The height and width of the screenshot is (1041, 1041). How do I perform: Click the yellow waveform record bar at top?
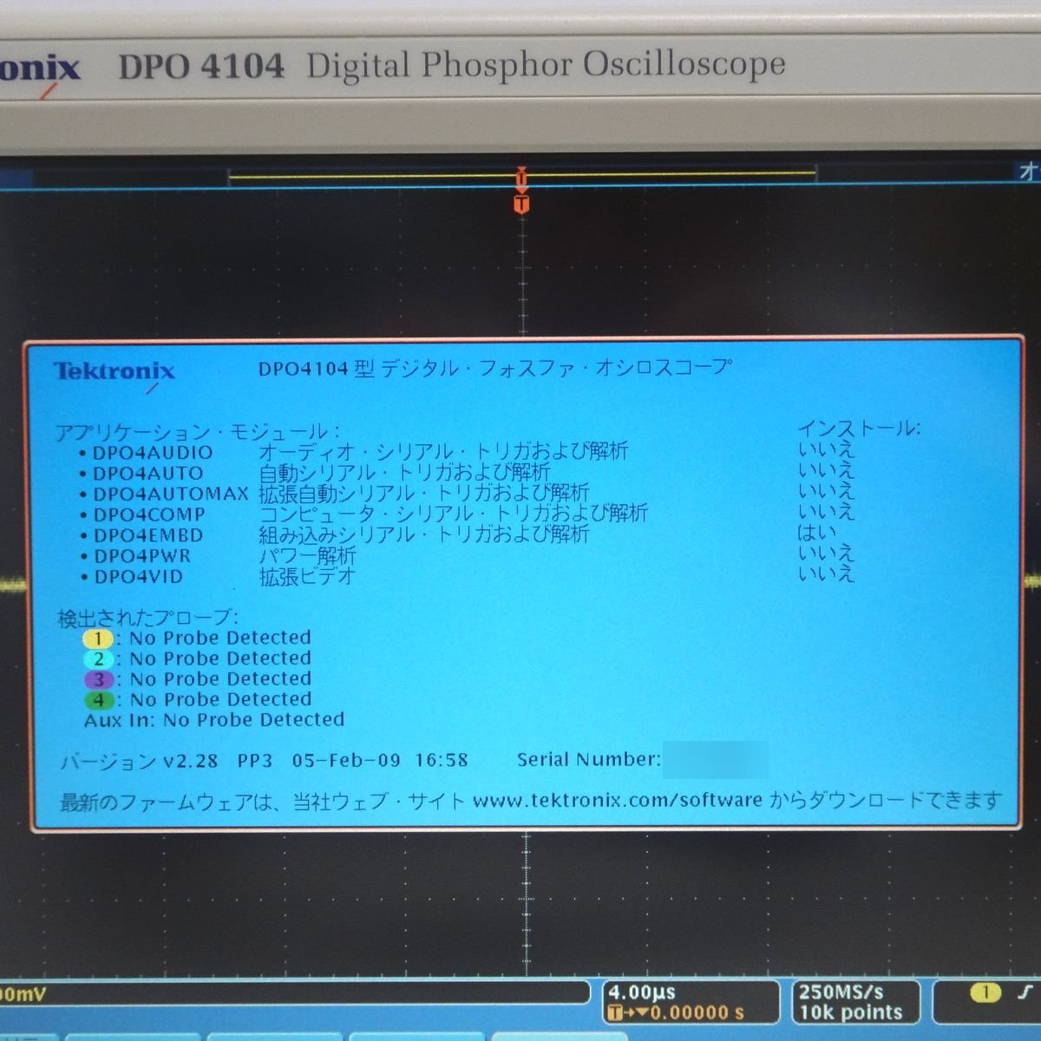[x=521, y=176]
